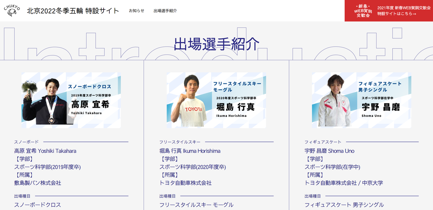This screenshot has width=433, height=210.
Task: Click スポーツ科学部(在学中) text
Action: [332, 167]
